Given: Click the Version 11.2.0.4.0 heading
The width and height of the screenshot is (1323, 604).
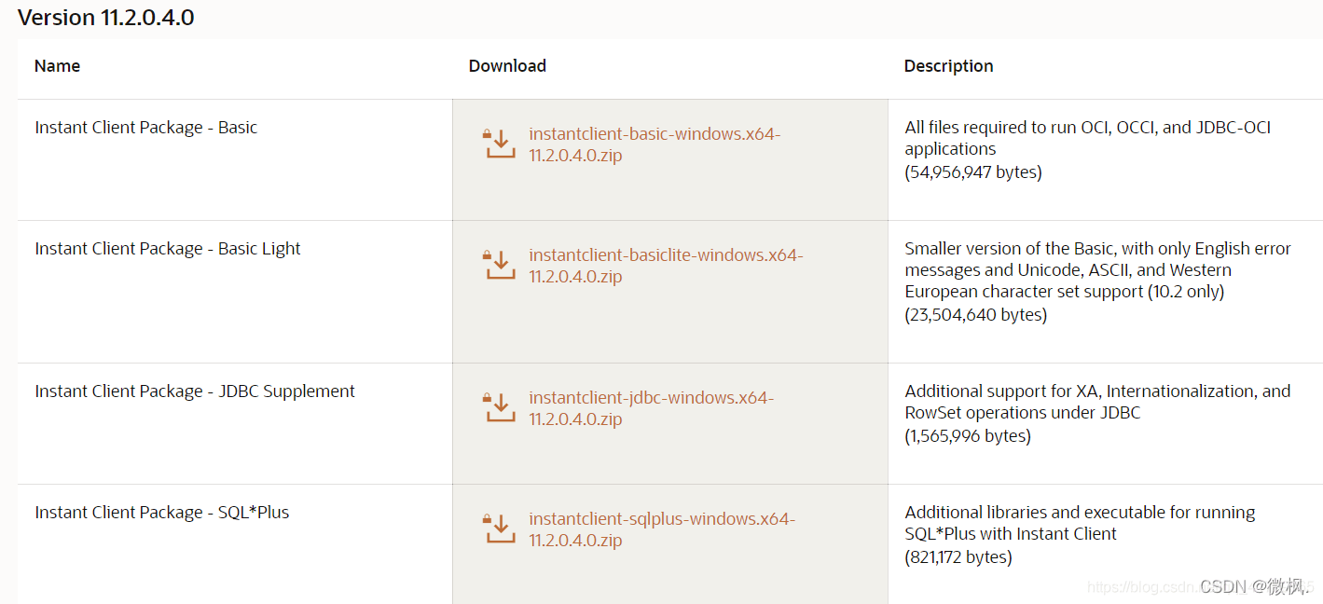Looking at the screenshot, I should pos(106,18).
